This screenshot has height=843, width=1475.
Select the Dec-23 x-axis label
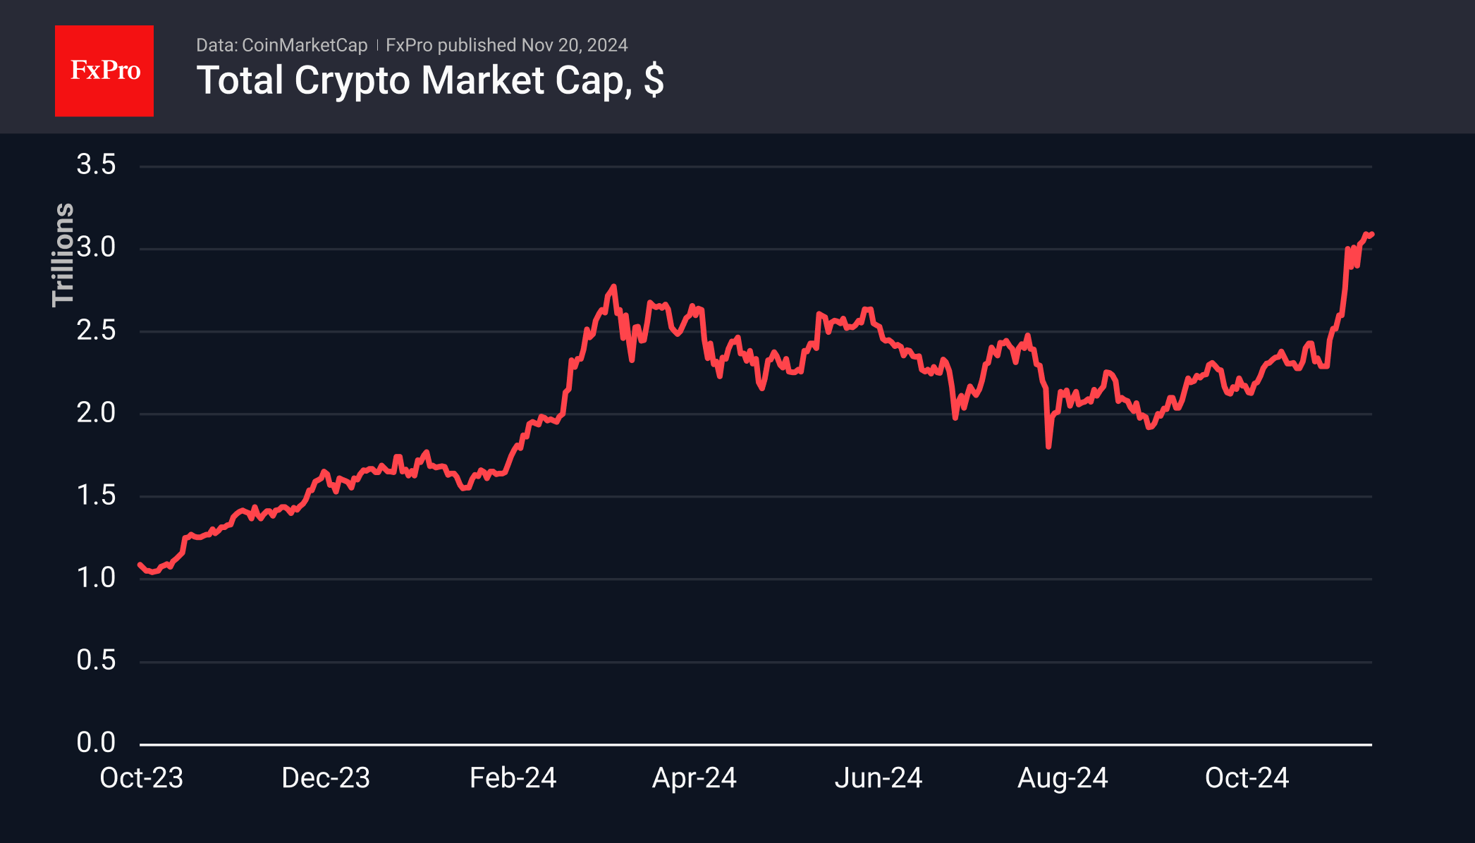coord(326,778)
